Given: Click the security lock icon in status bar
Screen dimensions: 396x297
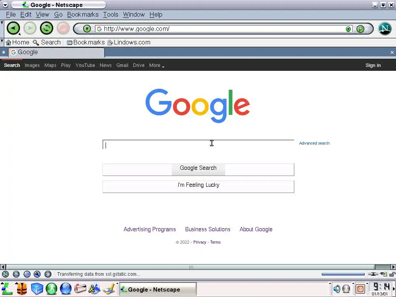Looking at the screenshot, I should click(392, 274).
